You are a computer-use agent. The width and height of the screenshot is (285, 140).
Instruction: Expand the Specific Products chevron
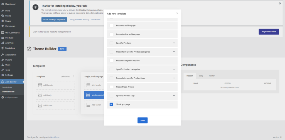(174, 43)
